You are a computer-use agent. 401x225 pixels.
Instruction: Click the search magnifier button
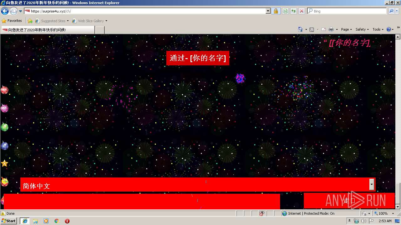391,11
